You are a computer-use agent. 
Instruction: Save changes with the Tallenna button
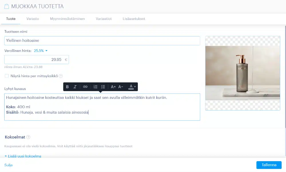(269, 165)
